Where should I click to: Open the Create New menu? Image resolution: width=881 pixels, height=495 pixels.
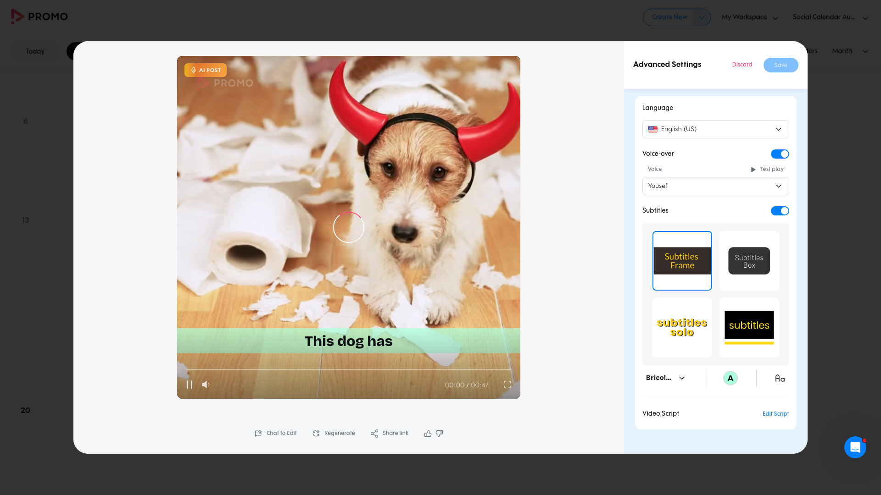[676, 17]
